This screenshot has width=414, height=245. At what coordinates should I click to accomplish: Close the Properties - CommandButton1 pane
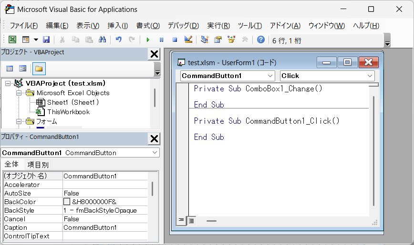tap(154, 139)
